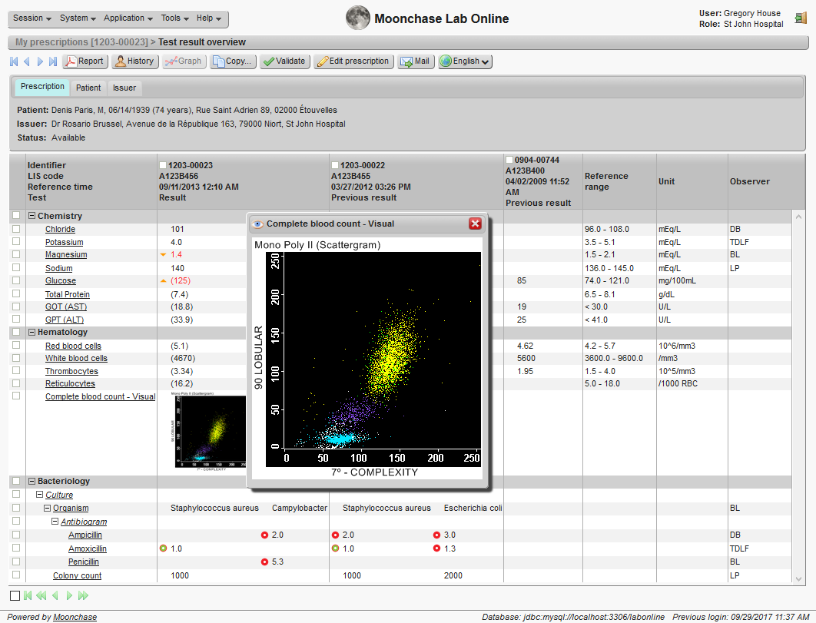The image size is (816, 623).
Task: Click the low flag arrow on Magnesium
Action: [x=164, y=254]
